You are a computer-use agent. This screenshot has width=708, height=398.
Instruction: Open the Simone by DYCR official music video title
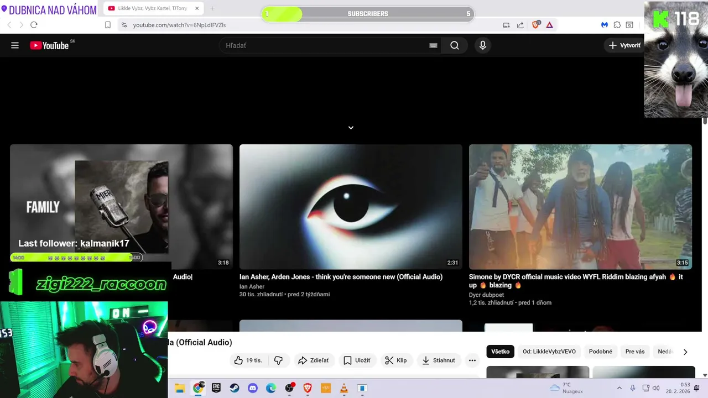(x=576, y=281)
